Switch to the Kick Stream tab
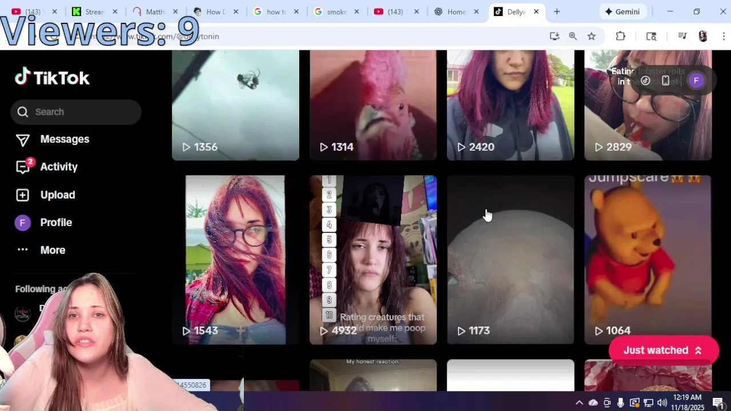Viewport: 731px width, 411px height. coord(95,11)
